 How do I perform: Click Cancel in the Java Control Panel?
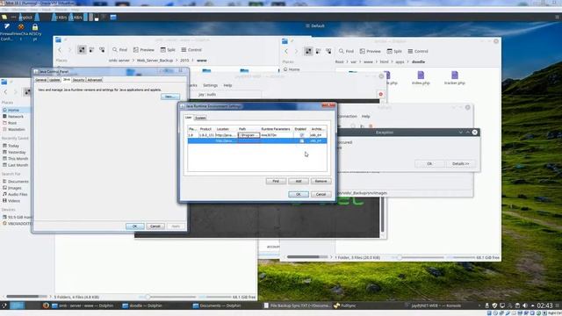click(x=155, y=226)
